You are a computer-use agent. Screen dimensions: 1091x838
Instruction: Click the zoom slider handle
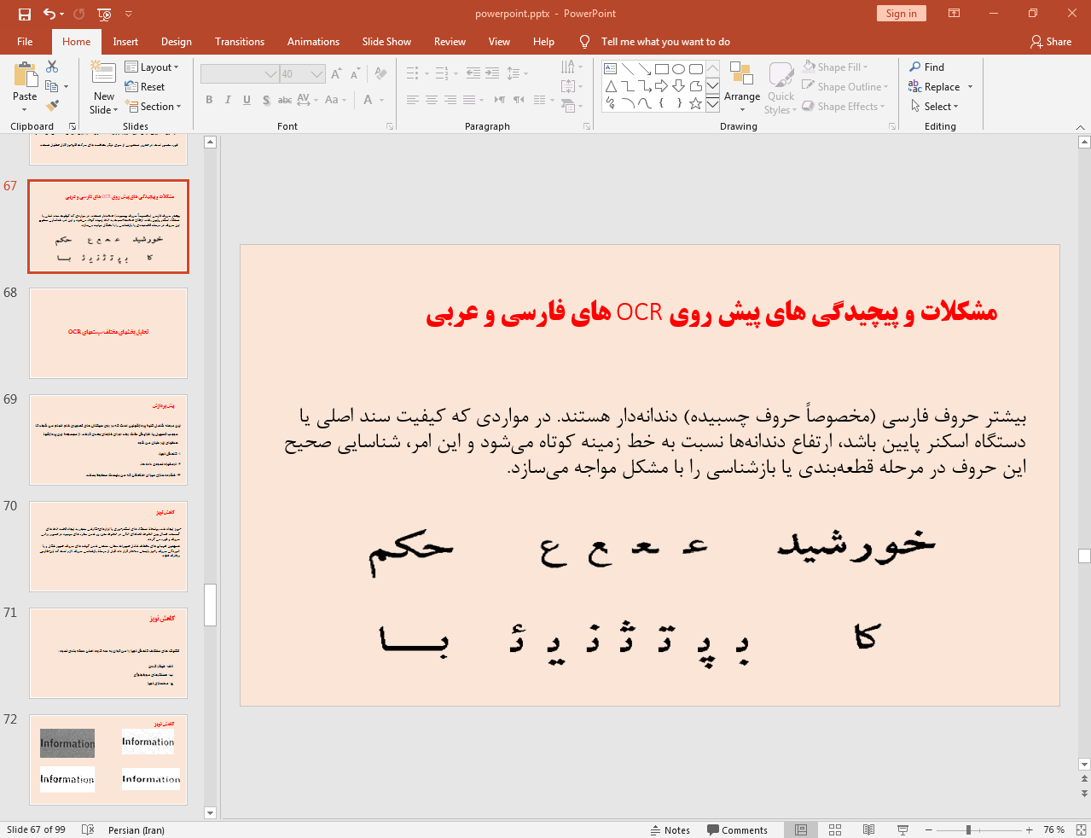[968, 829]
